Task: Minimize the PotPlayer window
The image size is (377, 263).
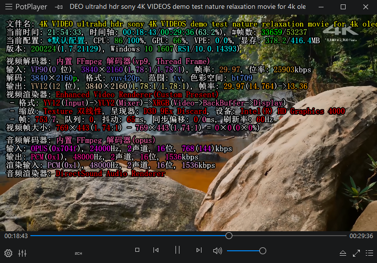Action: click(x=321, y=7)
